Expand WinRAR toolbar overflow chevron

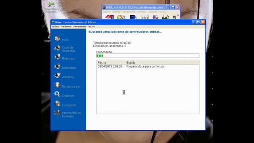178,15
